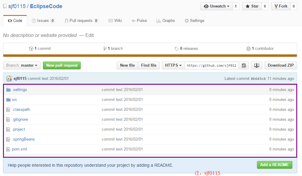Click the Add a README button
This screenshot has width=302, height=176.
[x=274, y=165]
